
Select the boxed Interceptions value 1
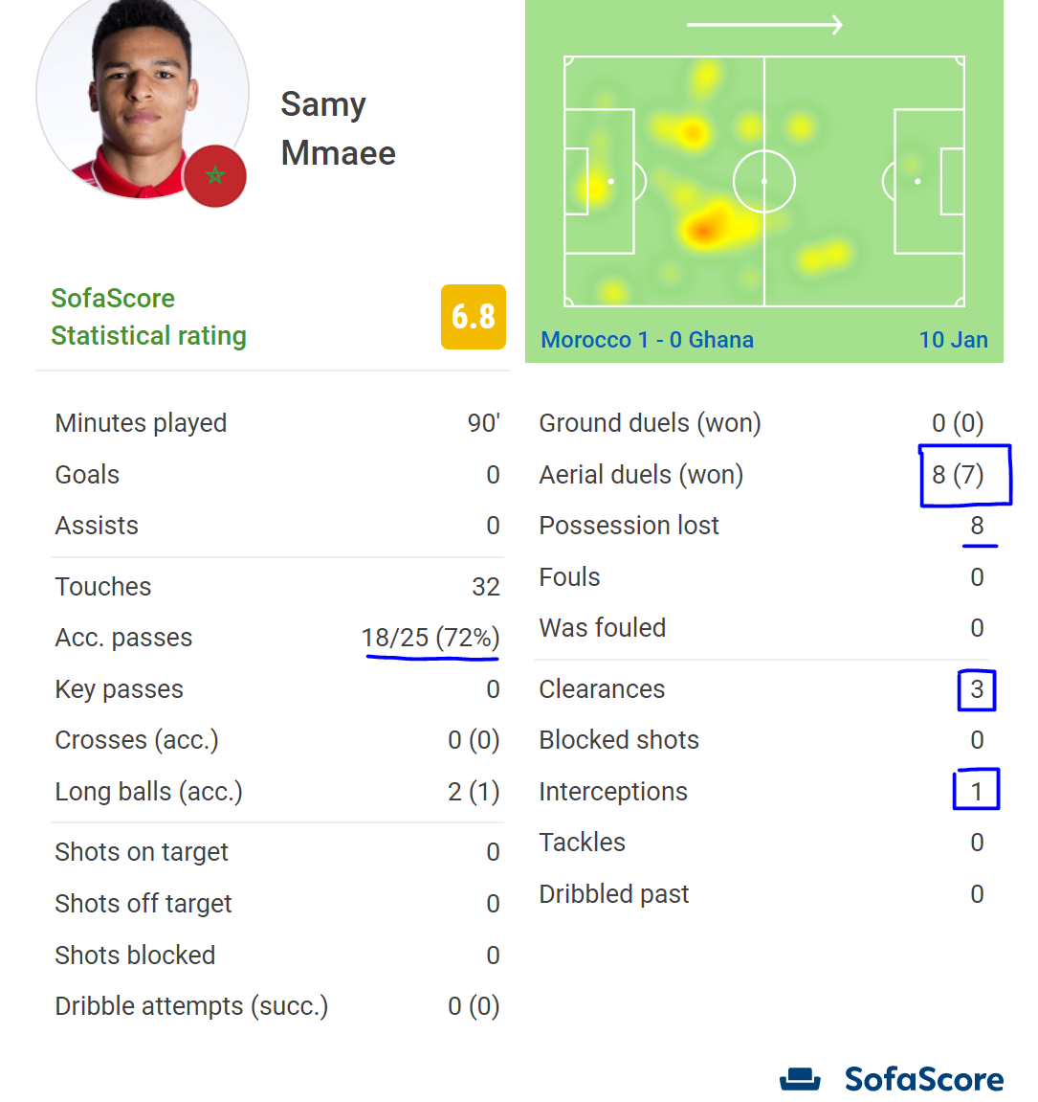(977, 791)
